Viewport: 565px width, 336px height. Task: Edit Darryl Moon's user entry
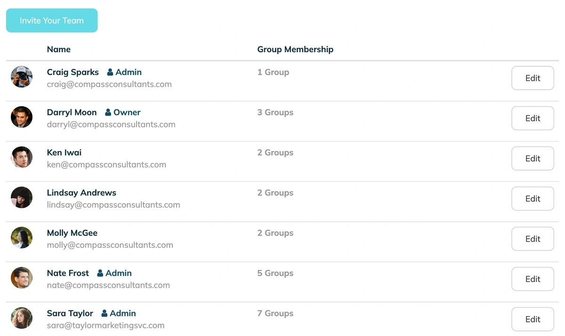[x=533, y=118]
